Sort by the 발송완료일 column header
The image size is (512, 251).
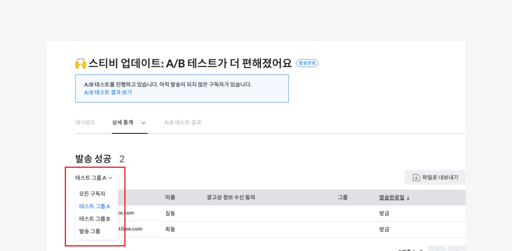click(392, 197)
